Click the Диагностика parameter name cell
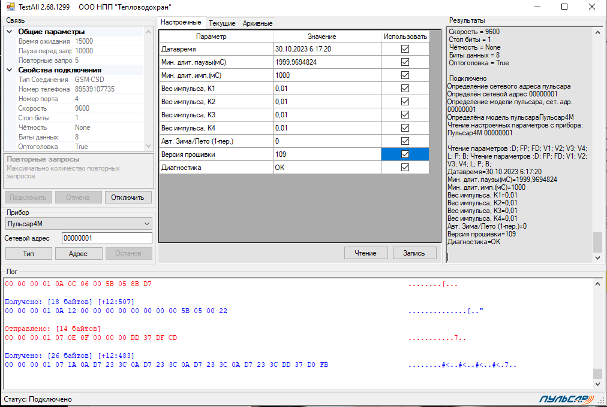Screen dimensions: 607x407 [x=216, y=167]
